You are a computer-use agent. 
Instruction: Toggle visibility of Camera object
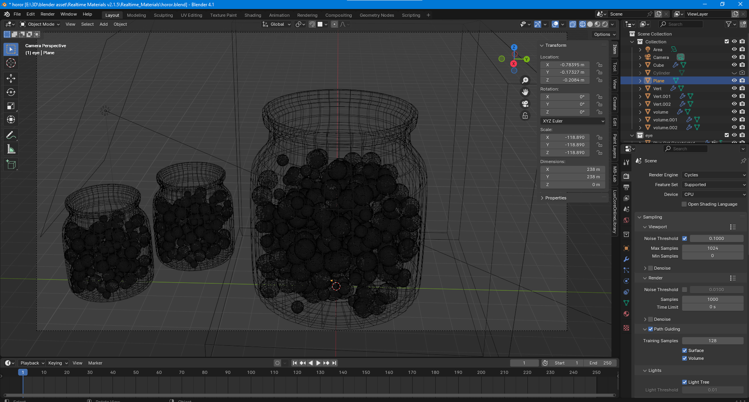tap(734, 57)
